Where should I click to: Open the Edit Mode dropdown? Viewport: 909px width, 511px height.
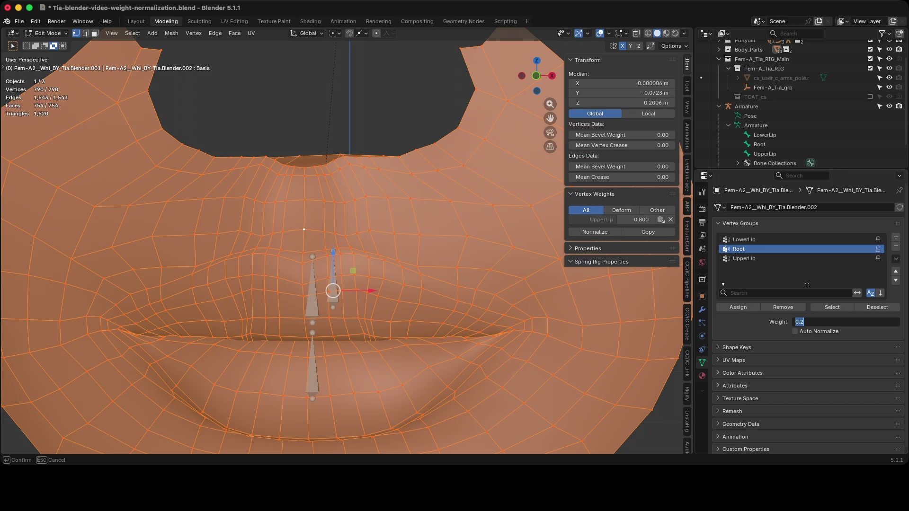(47, 33)
